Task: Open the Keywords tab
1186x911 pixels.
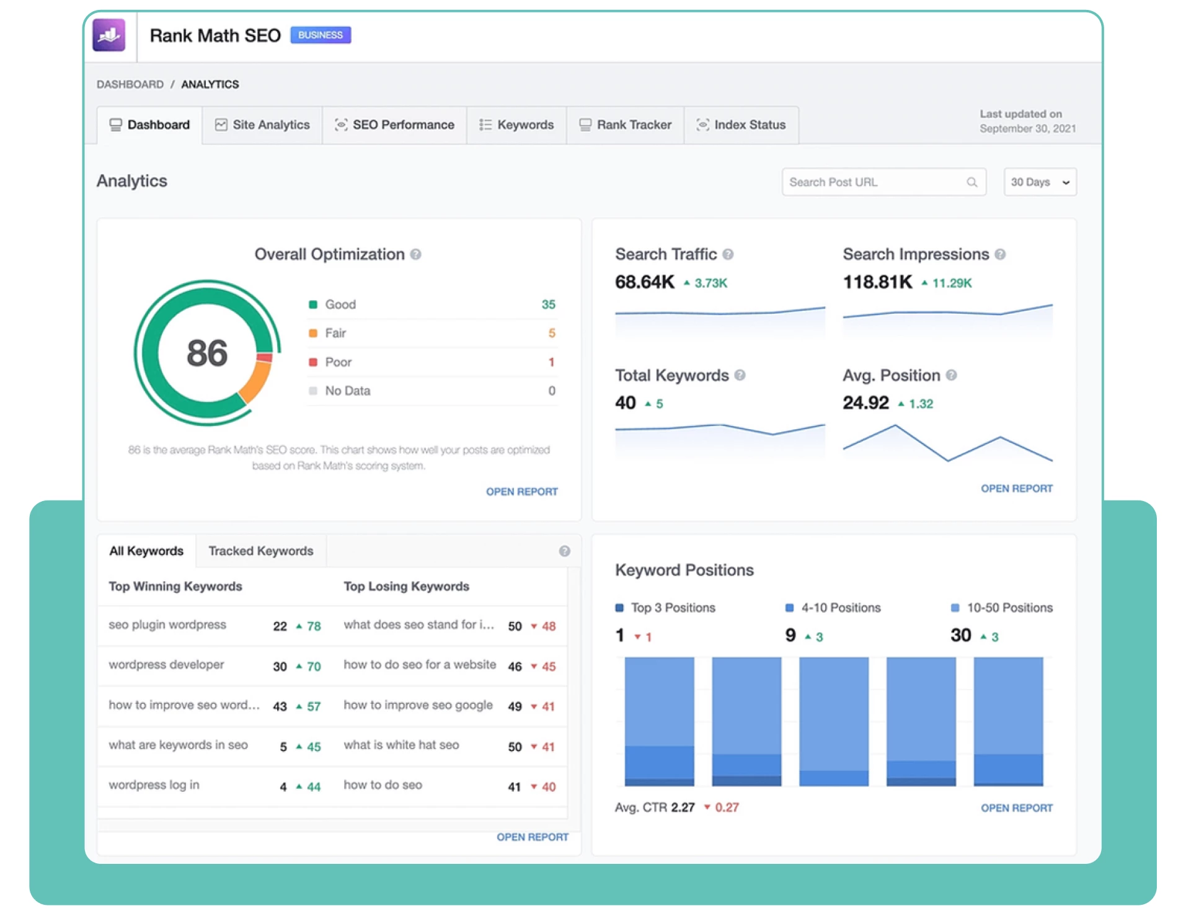Action: tap(516, 125)
